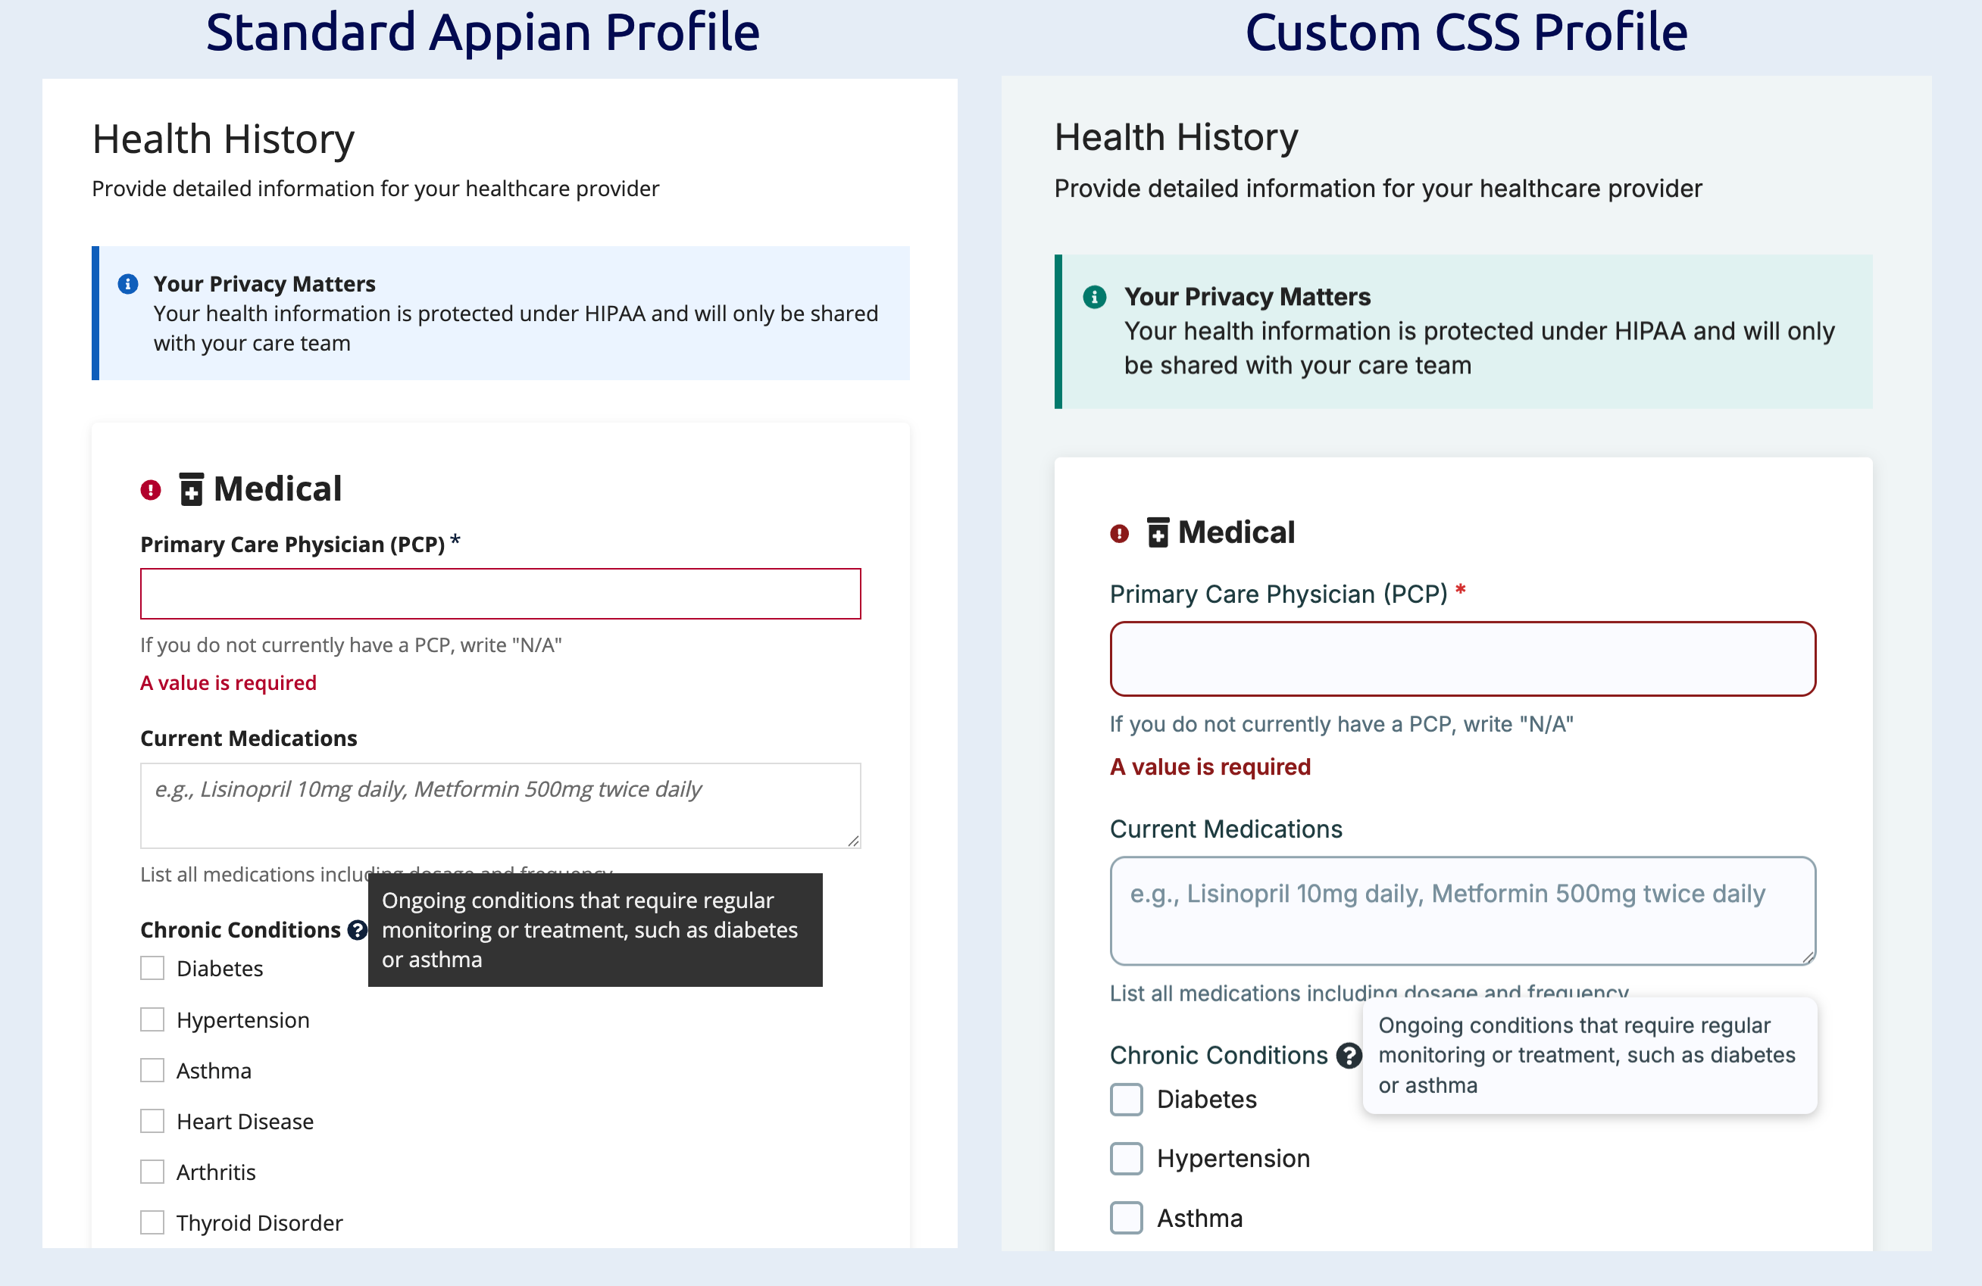Screen dimensions: 1982x1286
Task: Check Diabetes in Custom CSS Profile
Action: [1126, 1100]
